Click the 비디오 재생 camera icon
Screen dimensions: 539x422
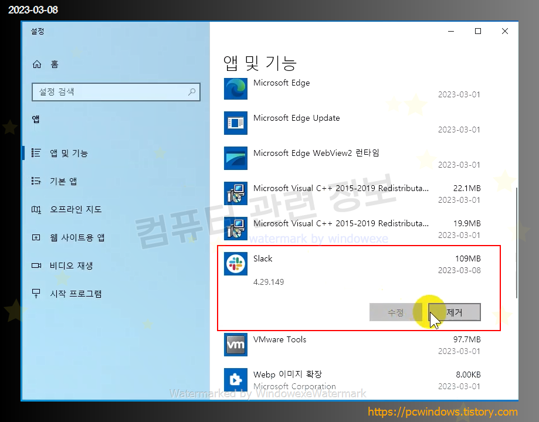(36, 266)
